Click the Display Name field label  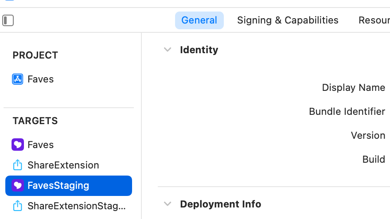coord(353,88)
